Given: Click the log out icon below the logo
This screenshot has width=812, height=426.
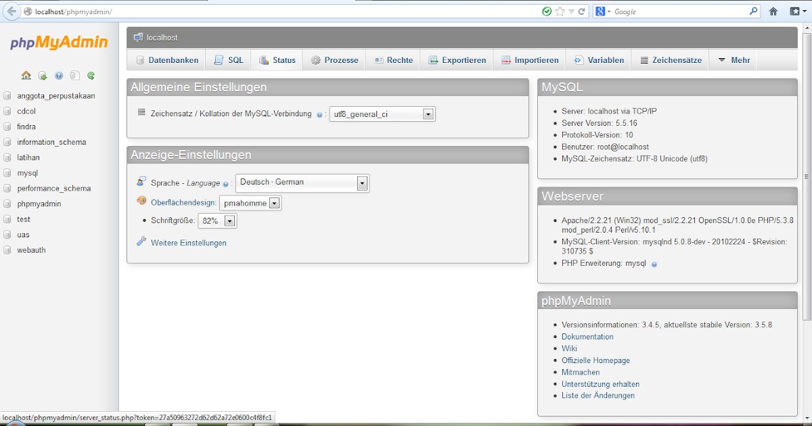Looking at the screenshot, I should point(43,76).
